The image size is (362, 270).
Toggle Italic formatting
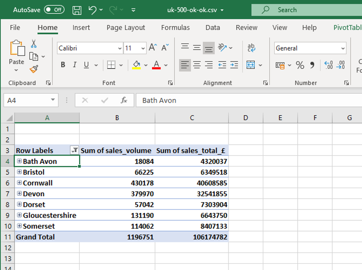74,65
